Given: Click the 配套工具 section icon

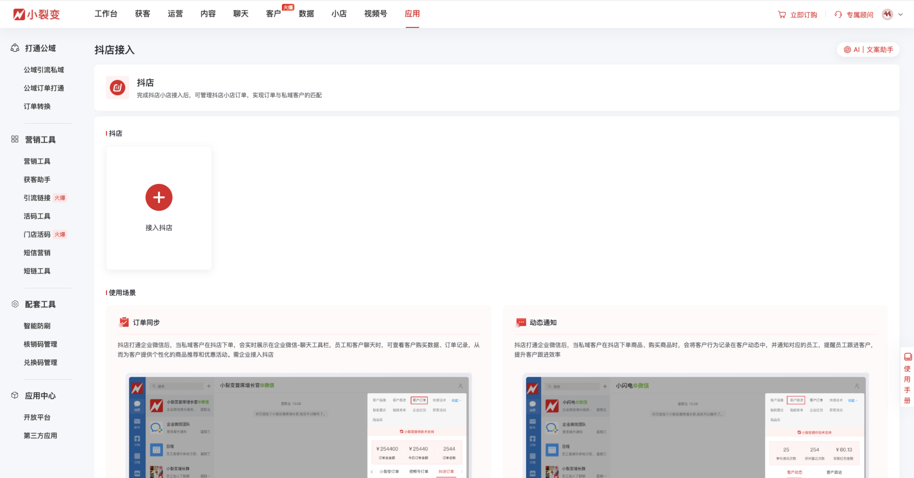Looking at the screenshot, I should [15, 304].
